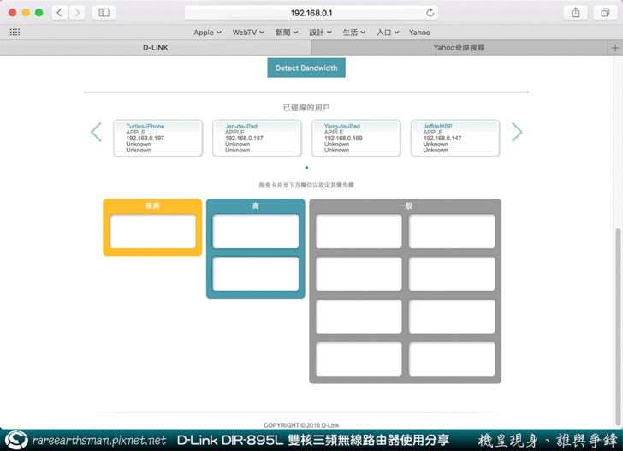Click the empty slot in 最高 priority box

(x=152, y=231)
